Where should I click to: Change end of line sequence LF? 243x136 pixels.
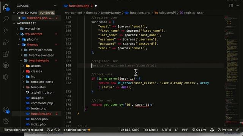tap(177, 130)
